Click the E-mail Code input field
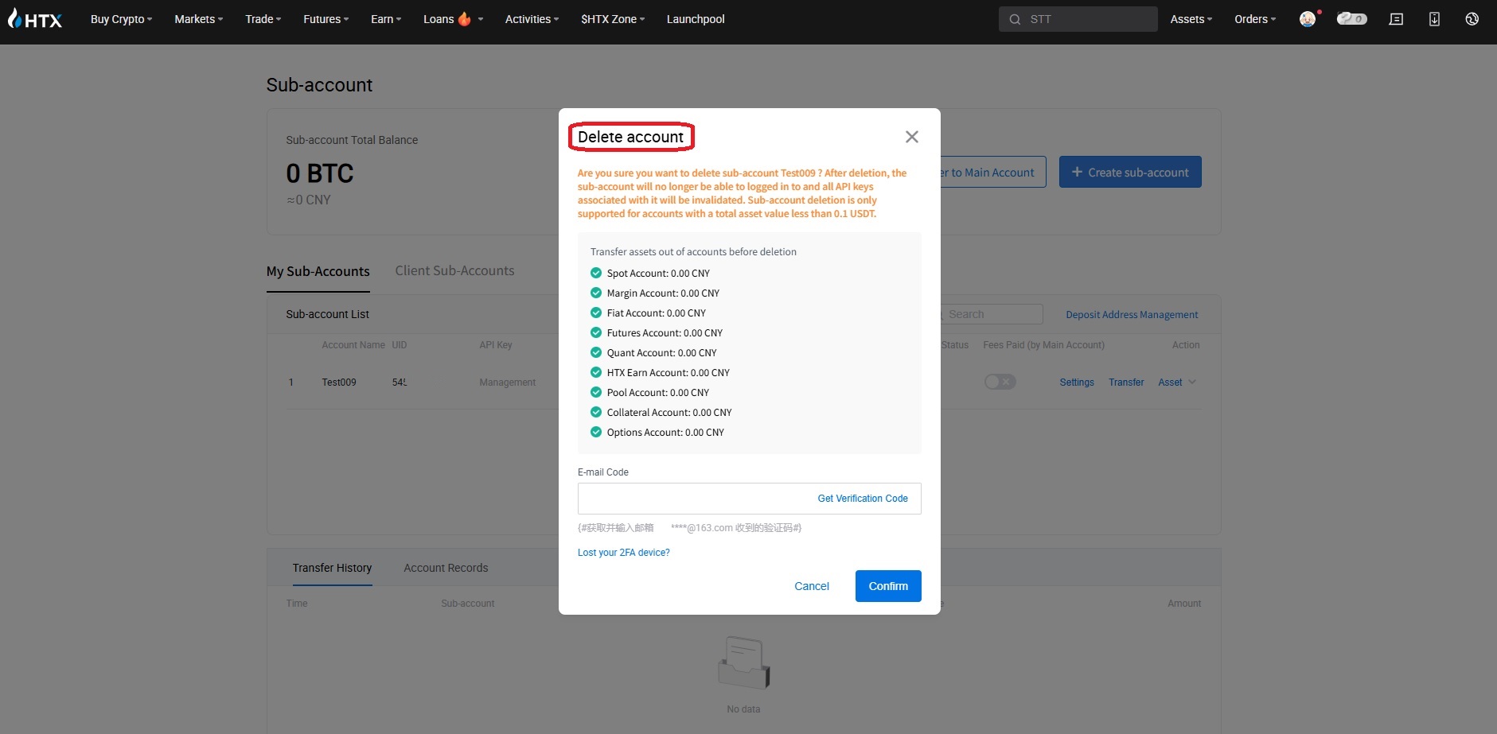 click(x=692, y=499)
